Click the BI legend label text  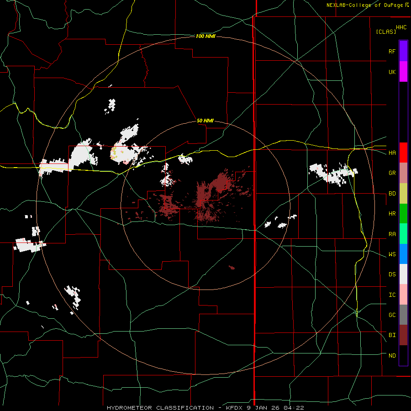pyautogui.click(x=392, y=335)
